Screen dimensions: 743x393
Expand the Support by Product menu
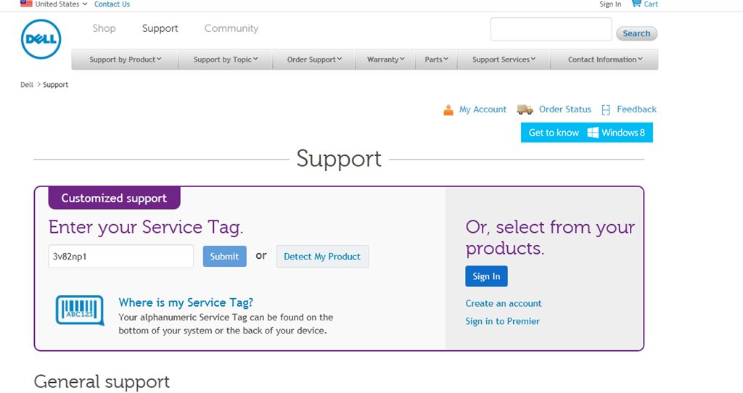coord(125,59)
